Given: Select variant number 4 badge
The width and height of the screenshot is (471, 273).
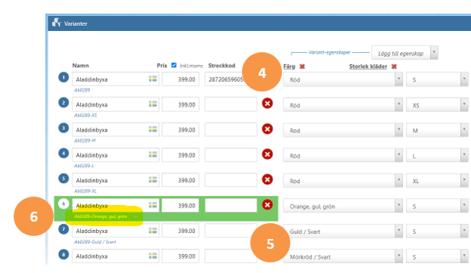Looking at the screenshot, I should tap(64, 154).
